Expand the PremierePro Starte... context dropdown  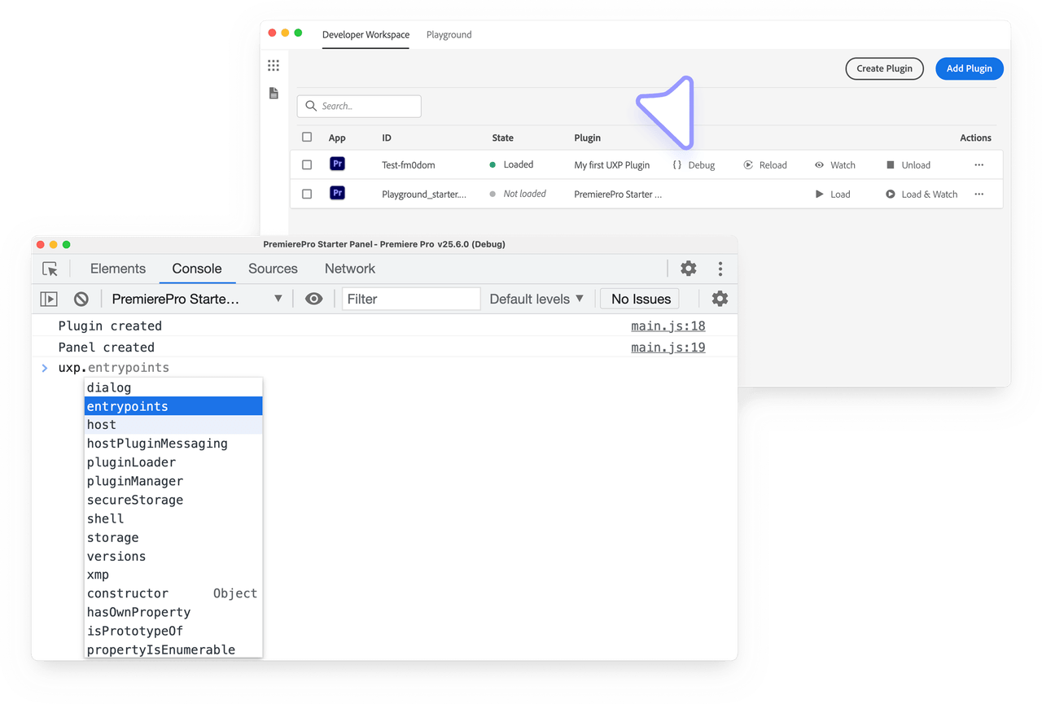pos(197,299)
